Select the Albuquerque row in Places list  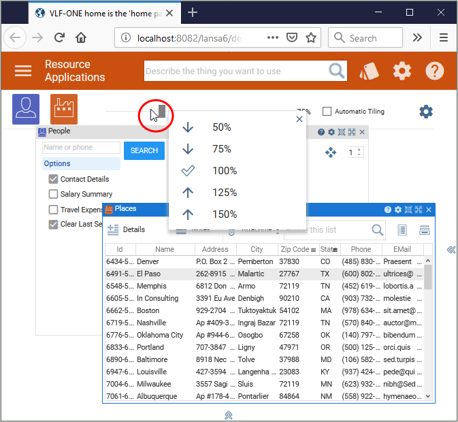click(x=264, y=396)
